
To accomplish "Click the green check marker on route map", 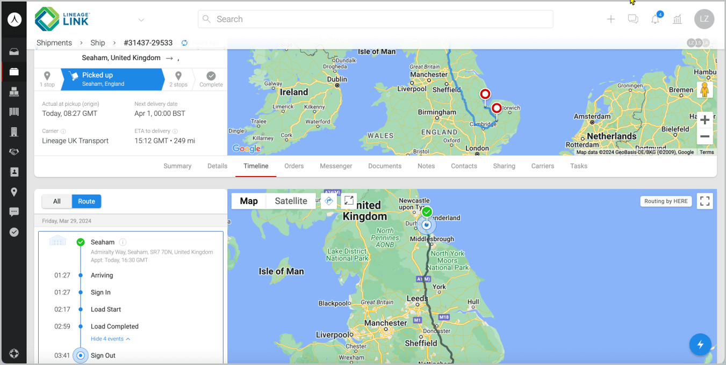I will coord(427,212).
